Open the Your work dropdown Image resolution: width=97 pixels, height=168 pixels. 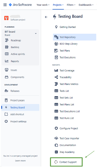pos(43,5)
